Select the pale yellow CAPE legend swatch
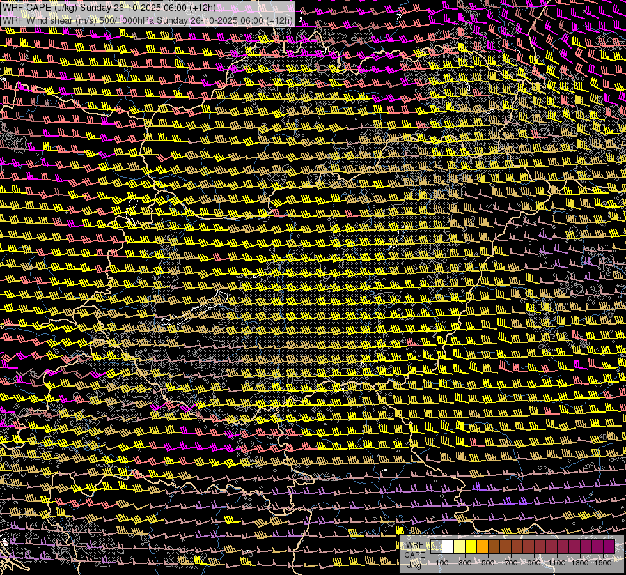626x575 pixels. tap(460, 546)
